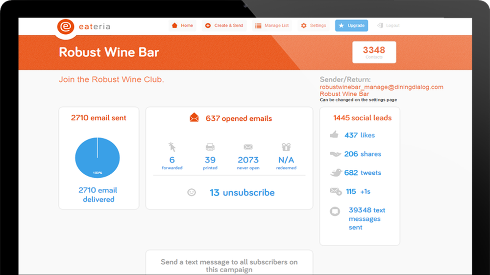The width and height of the screenshot is (490, 275).
Task: Select the '206 shares' text
Action: click(363, 154)
